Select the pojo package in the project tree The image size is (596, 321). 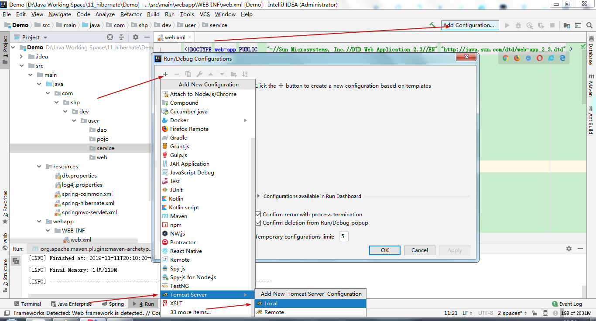pyautogui.click(x=103, y=139)
